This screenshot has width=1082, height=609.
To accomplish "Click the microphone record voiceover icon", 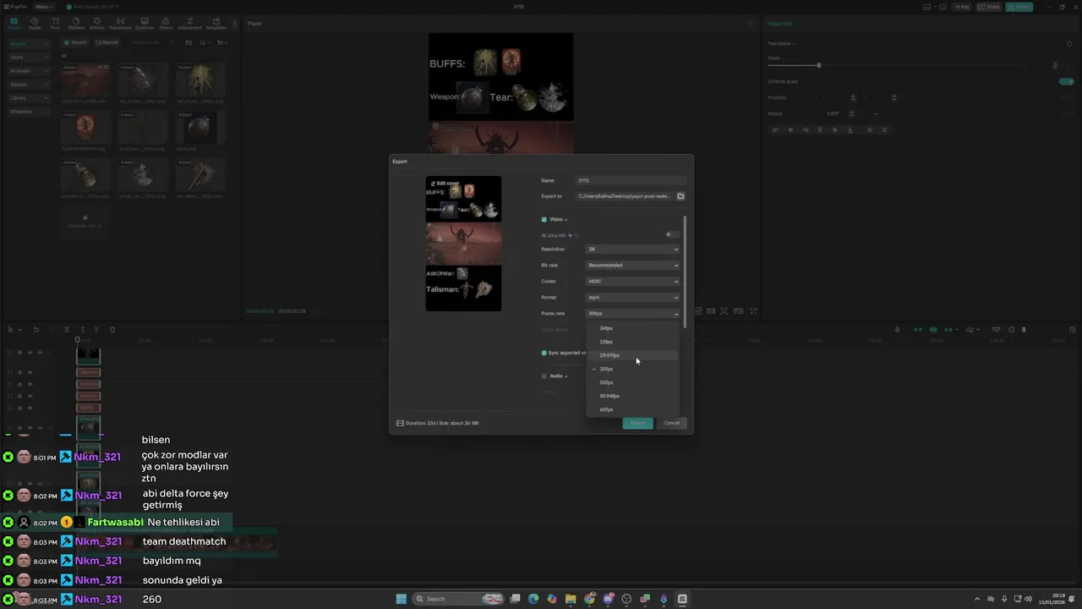I will [898, 330].
